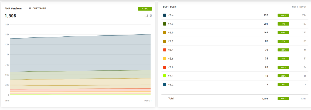The height and width of the screenshot is (110, 311).
Task: Click the v7.0 version label
Action: click(x=171, y=67)
